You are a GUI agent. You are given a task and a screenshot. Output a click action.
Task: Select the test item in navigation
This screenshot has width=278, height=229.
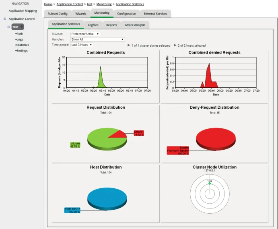pos(15,27)
